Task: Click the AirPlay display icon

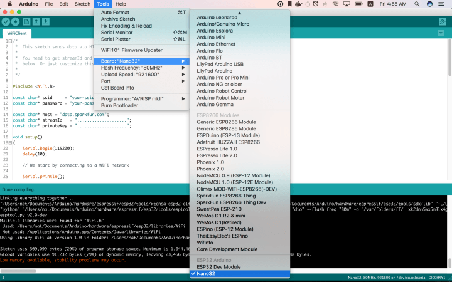Action: pos(347,4)
